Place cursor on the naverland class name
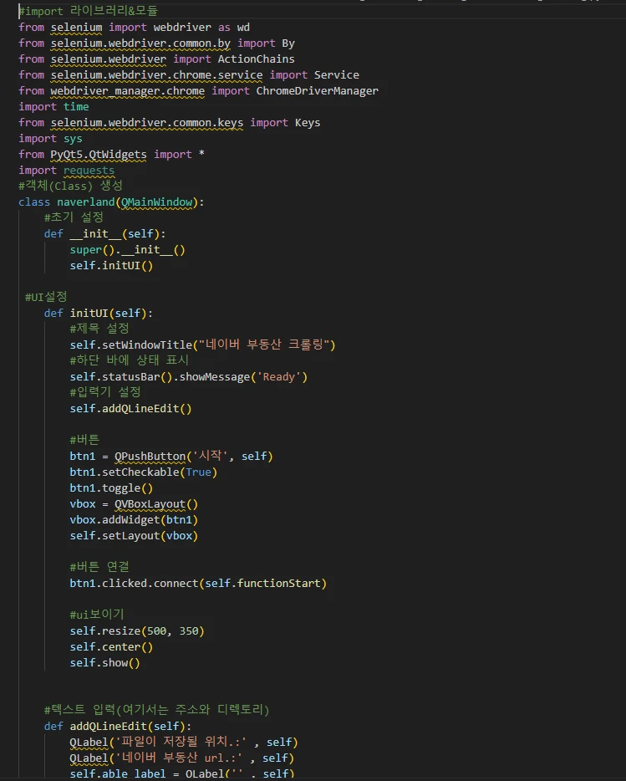This screenshot has height=781, width=626. [x=86, y=202]
